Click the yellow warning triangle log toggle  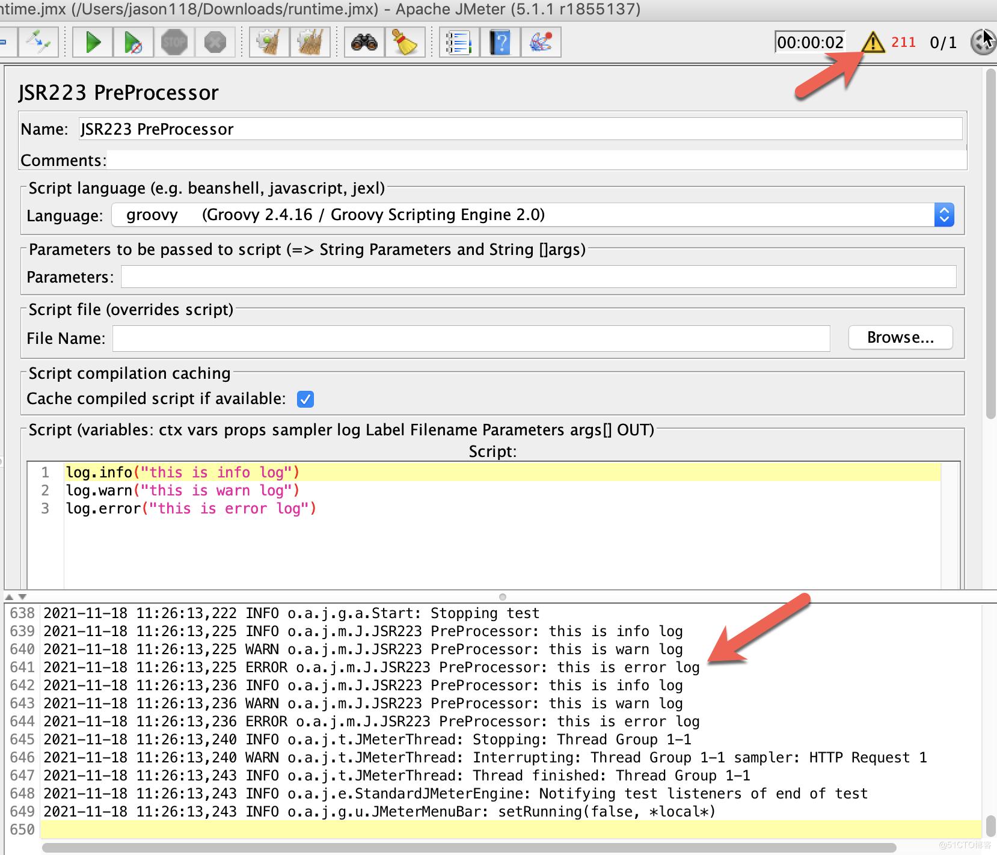point(873,42)
